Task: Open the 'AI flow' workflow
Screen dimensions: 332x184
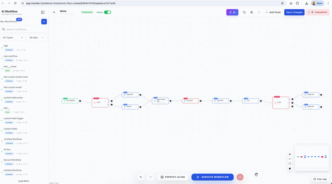Action: (24, 151)
